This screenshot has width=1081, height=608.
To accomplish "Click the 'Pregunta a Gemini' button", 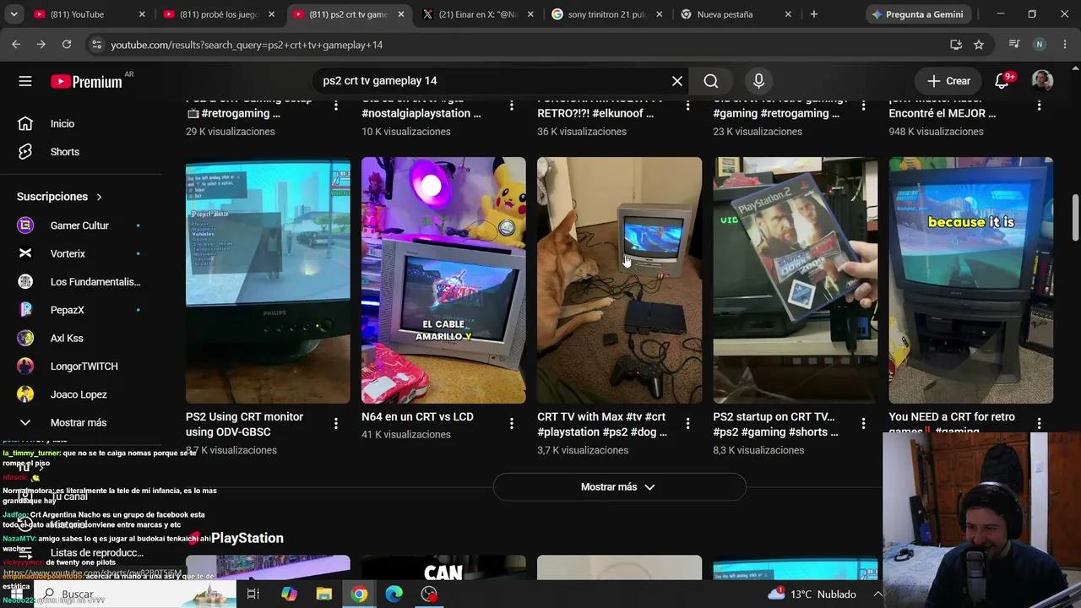I will click(917, 14).
